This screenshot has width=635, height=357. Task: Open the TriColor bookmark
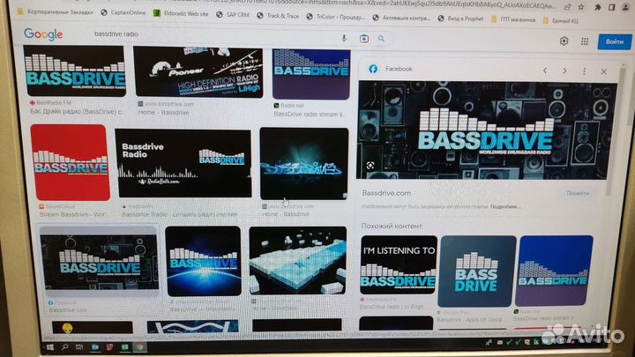pos(336,17)
